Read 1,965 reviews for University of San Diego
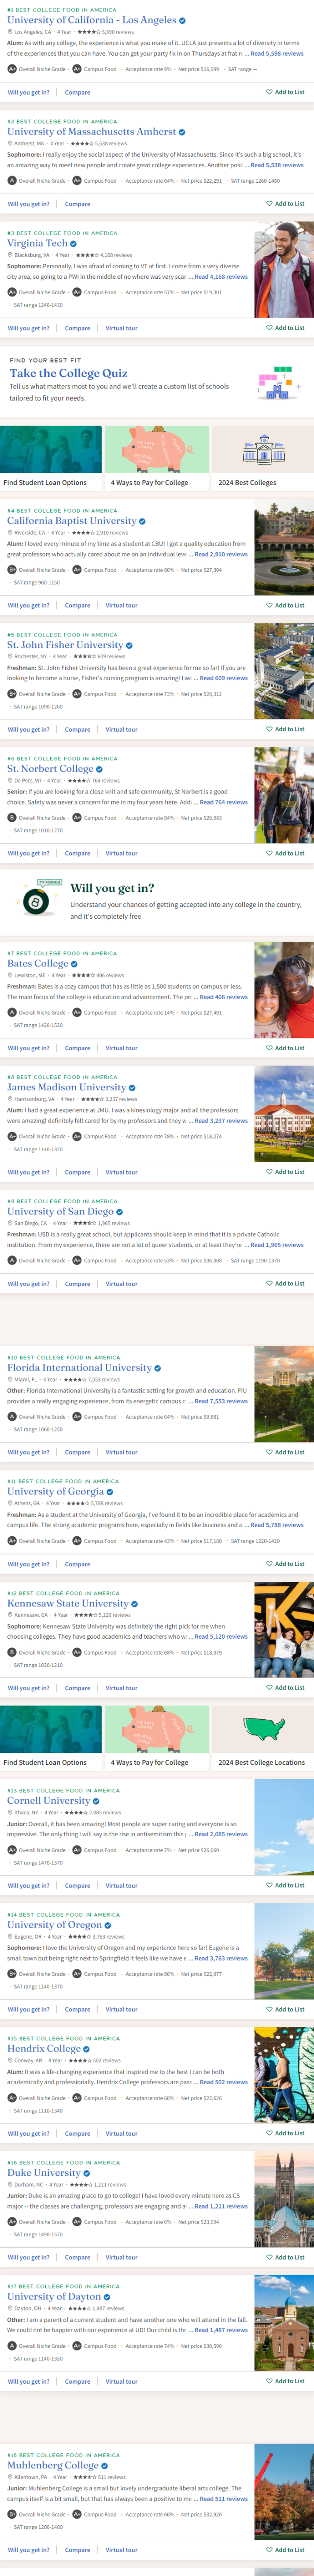The width and height of the screenshot is (314, 2576). click(x=277, y=1245)
